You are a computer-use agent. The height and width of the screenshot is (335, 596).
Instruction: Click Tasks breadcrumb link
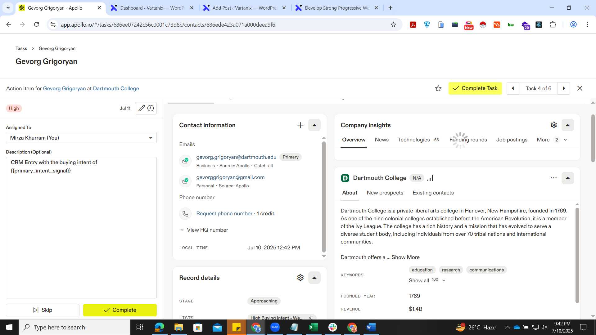(21, 48)
